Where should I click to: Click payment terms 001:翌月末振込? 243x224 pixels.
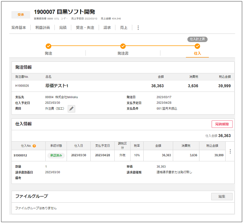[x=167, y=109]
